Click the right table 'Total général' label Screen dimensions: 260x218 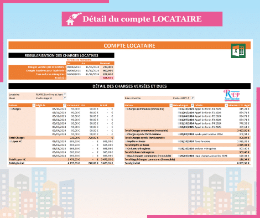(x=132, y=163)
